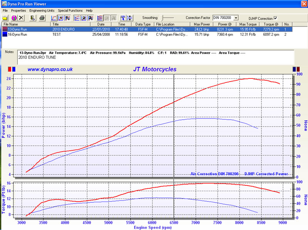The image size is (308, 230).
Task: Click the File Name column header
Action: [x=26, y=24]
